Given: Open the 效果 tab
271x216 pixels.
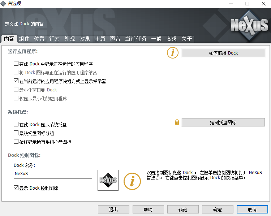Looking at the screenshot, I should tap(85, 39).
